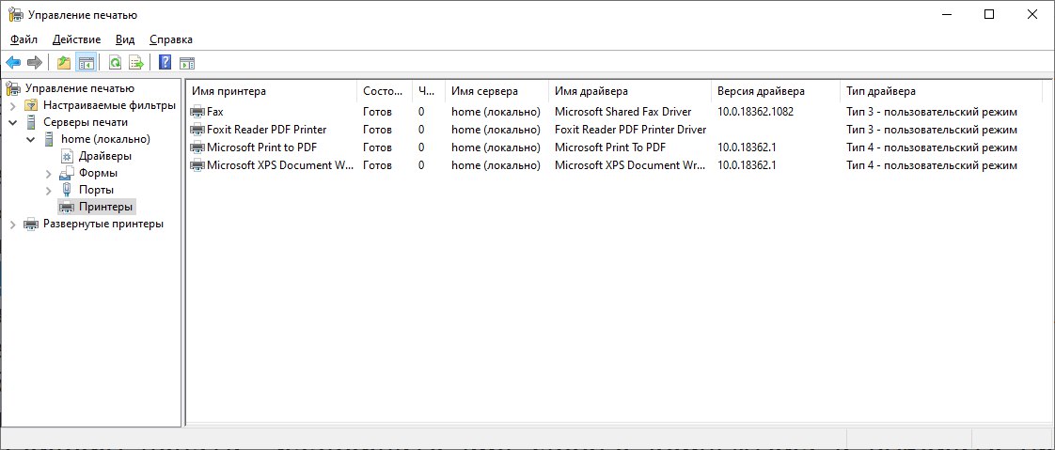This screenshot has height=450, width=1055.
Task: Select Foxit Reader PDF Printer name
Action: (266, 129)
